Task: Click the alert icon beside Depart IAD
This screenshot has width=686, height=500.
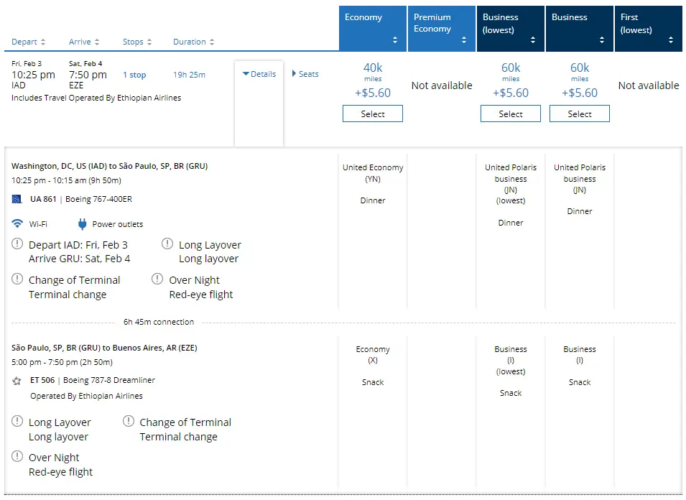Action: pyautogui.click(x=17, y=245)
